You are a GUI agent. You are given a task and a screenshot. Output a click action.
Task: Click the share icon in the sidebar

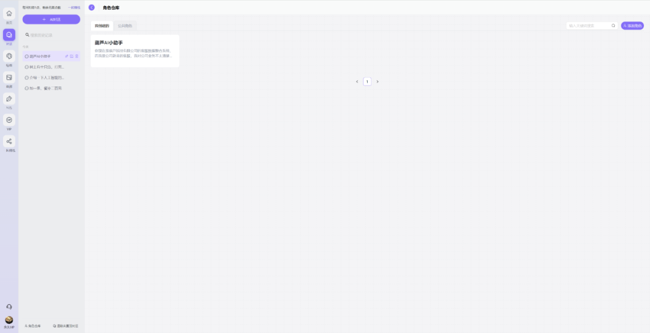pos(9,141)
